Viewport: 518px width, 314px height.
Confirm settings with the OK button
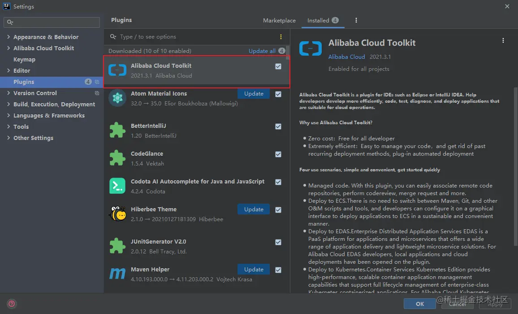pyautogui.click(x=419, y=304)
